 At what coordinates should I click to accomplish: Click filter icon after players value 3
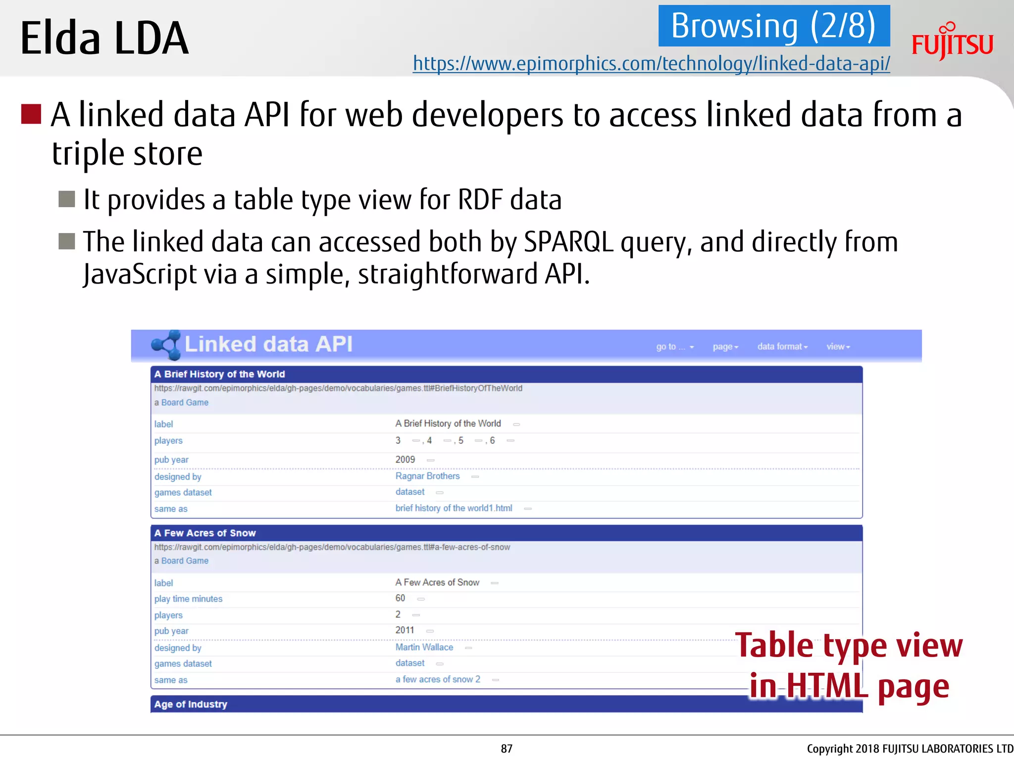(x=416, y=440)
